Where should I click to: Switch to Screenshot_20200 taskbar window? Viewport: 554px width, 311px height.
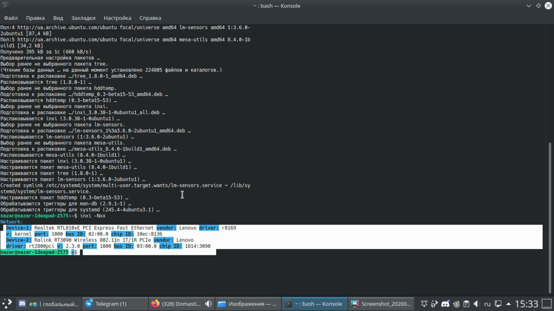(381, 304)
